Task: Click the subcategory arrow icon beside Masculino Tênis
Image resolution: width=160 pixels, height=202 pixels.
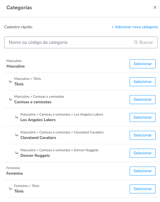Action: tap(10, 81)
